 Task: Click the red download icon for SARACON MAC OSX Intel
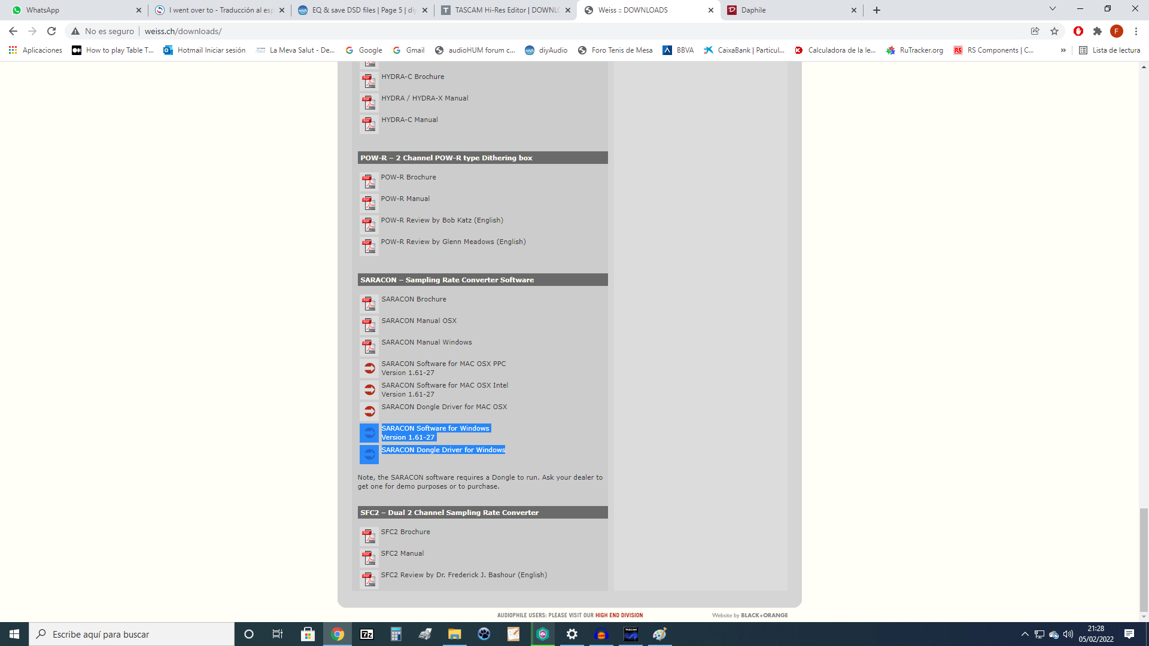point(369,390)
